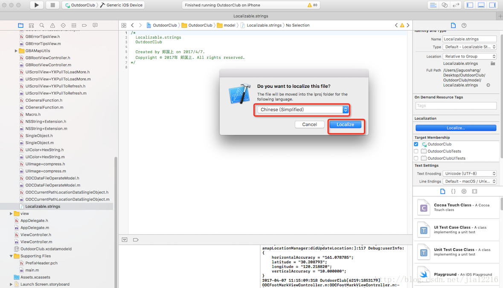Viewport: 503px width, 288px height.
Task: Choose the Generic iOS Device destination
Action: pos(121,5)
